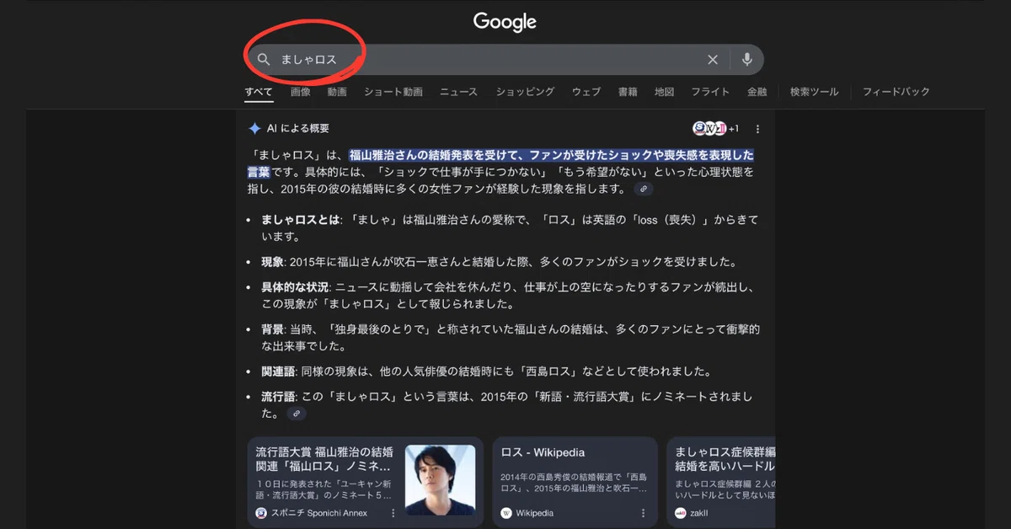Open three-dot menu on Wikipedia card
Screen dimensions: 1011x529
[x=643, y=513]
